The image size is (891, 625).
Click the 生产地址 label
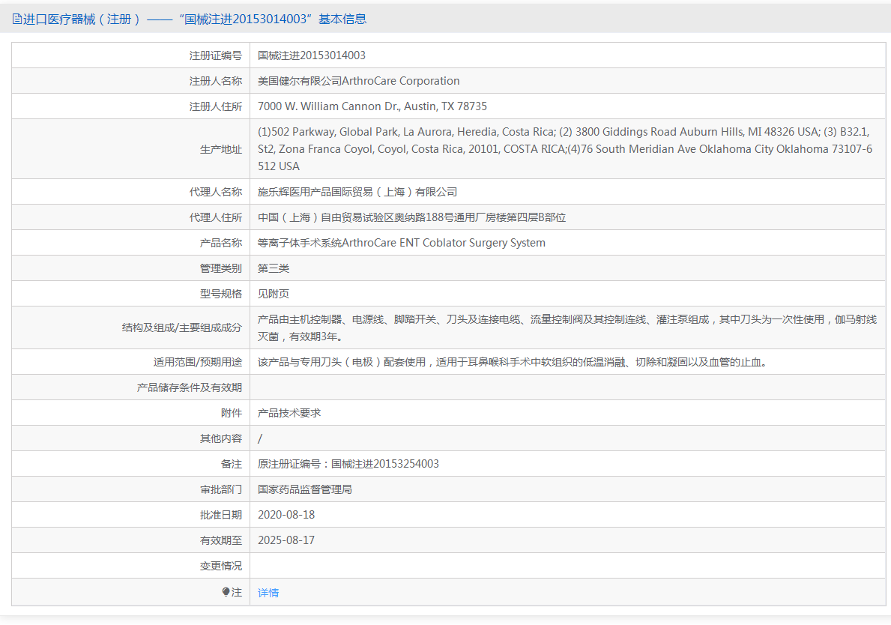coord(220,149)
